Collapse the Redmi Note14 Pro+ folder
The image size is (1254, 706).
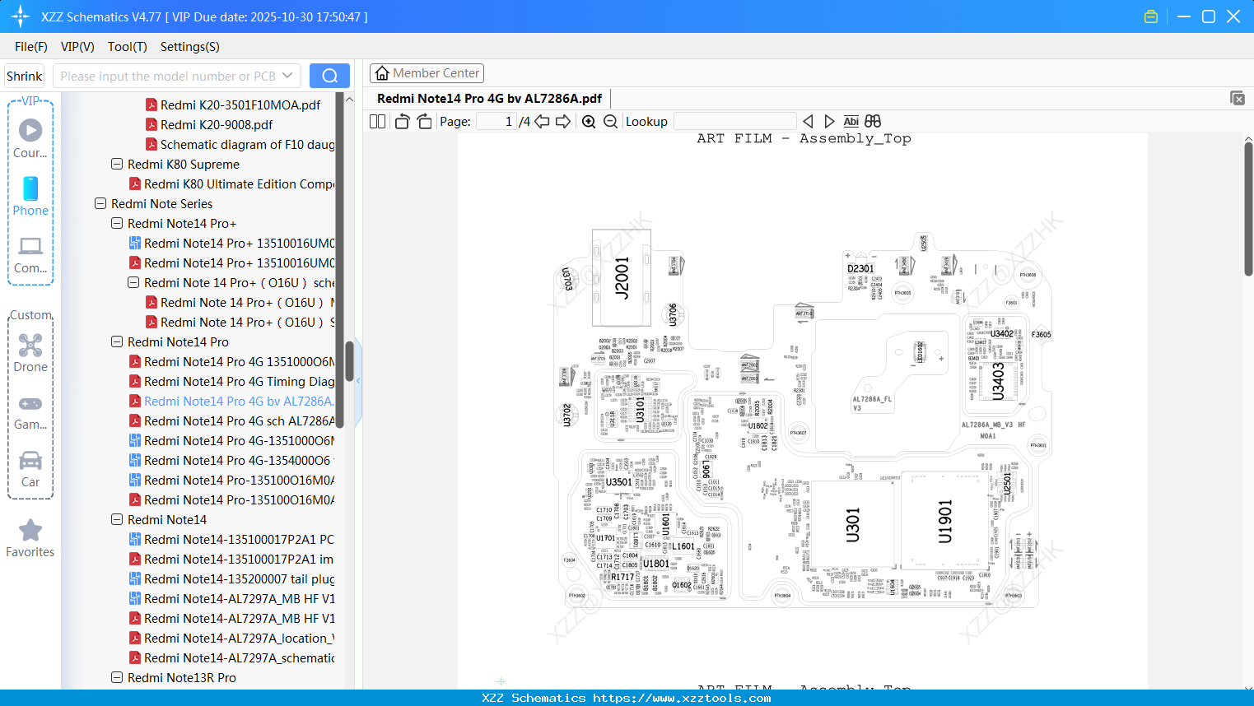click(117, 223)
